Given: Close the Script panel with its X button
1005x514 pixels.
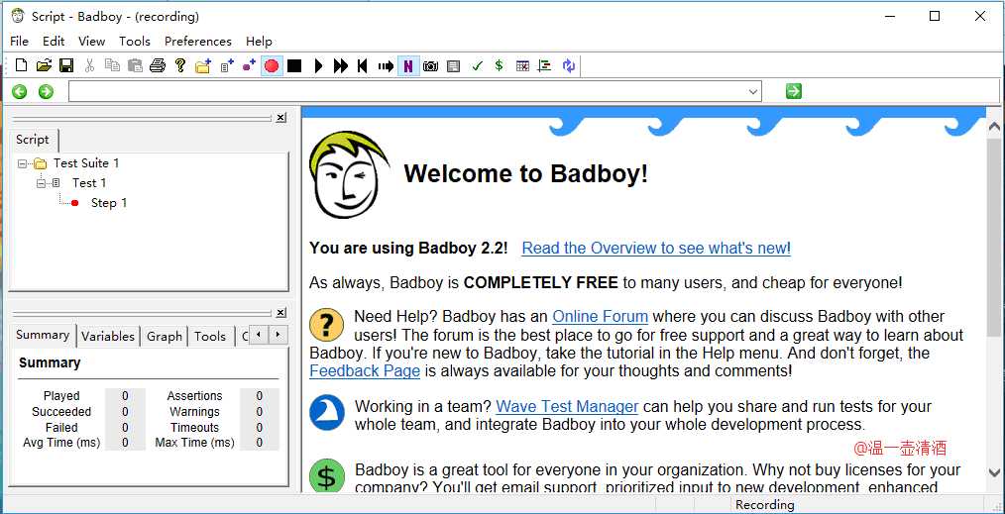Looking at the screenshot, I should click(x=280, y=118).
